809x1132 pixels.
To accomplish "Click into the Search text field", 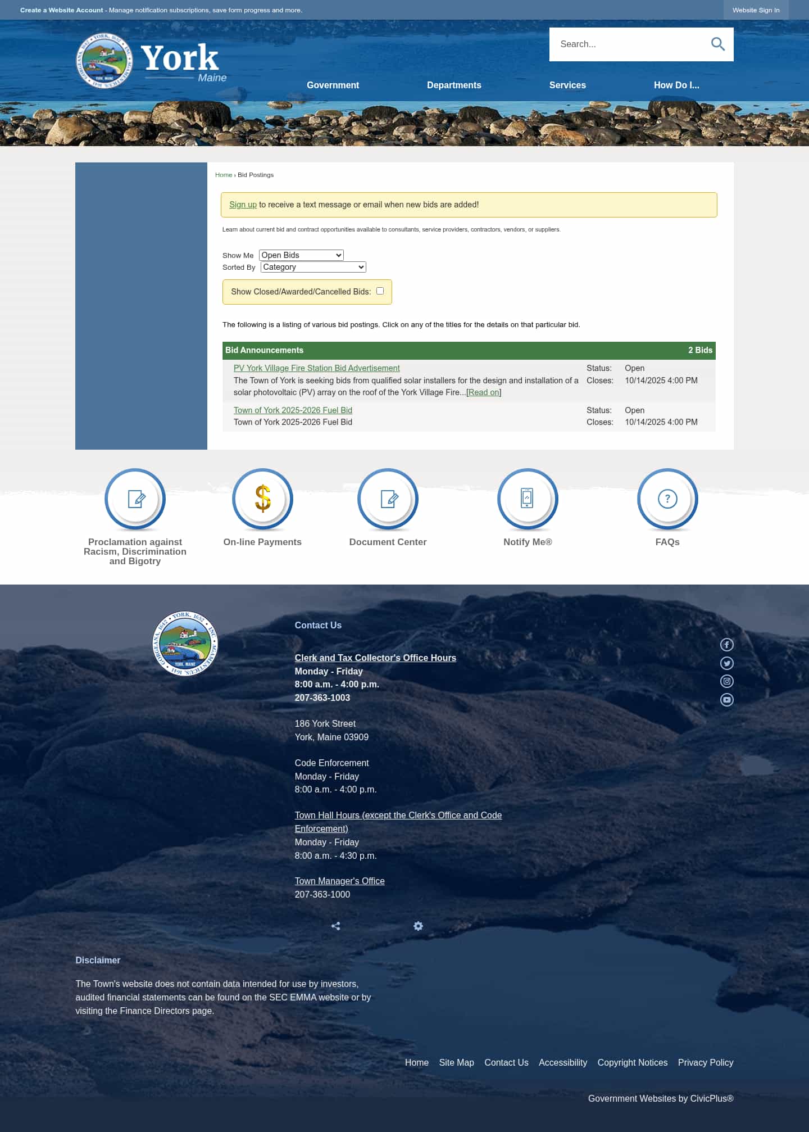I will (x=626, y=44).
